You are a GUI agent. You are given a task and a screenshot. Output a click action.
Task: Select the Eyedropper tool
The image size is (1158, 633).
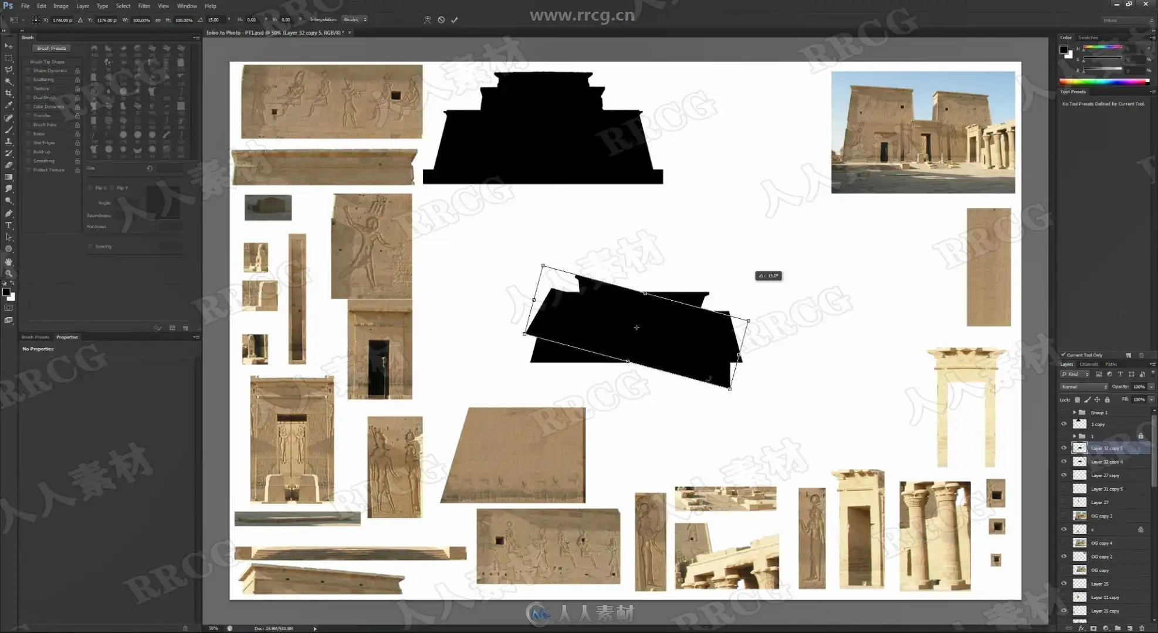pyautogui.click(x=9, y=105)
